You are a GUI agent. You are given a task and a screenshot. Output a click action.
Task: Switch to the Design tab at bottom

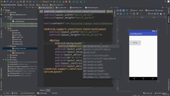point(42,90)
